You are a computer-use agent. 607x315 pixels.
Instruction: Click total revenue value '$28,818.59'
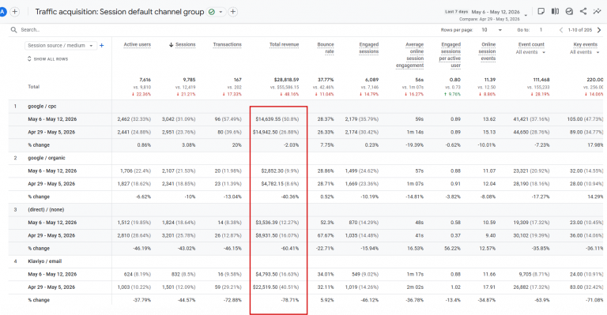pos(286,80)
